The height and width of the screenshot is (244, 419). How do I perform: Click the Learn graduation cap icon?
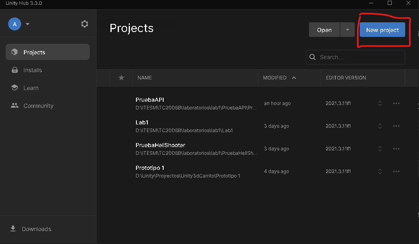(15, 88)
